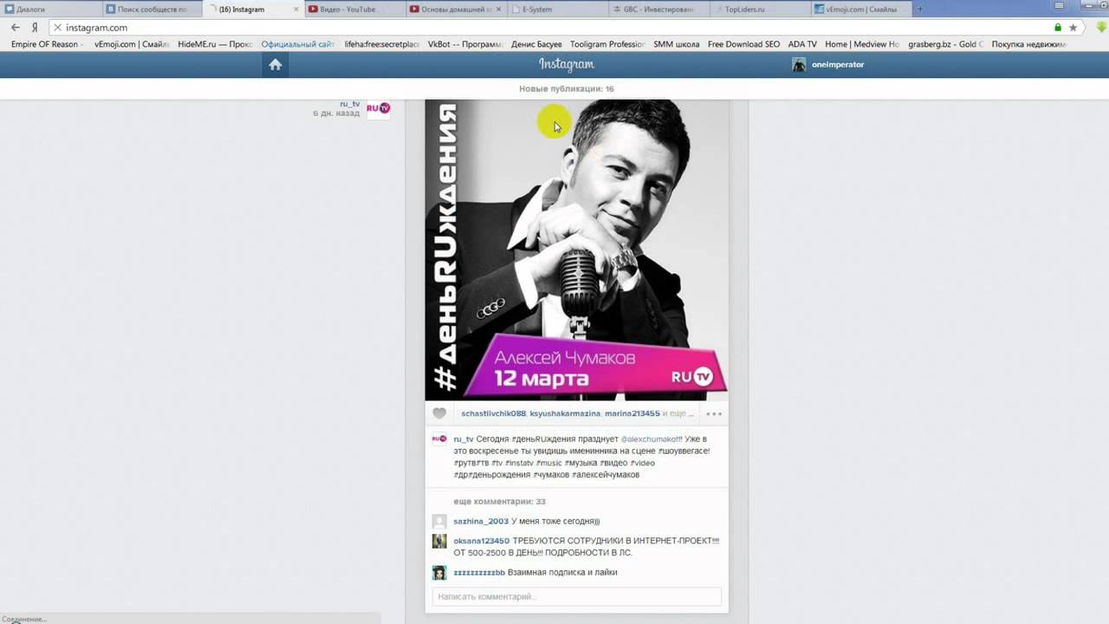Open #алексейчумаков hashtag
The height and width of the screenshot is (624, 1109).
click(606, 475)
